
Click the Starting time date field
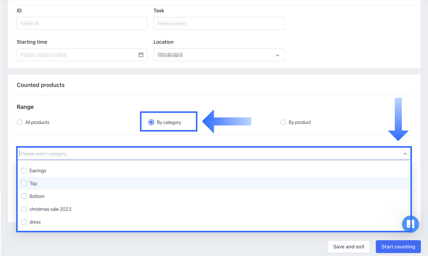coord(76,55)
